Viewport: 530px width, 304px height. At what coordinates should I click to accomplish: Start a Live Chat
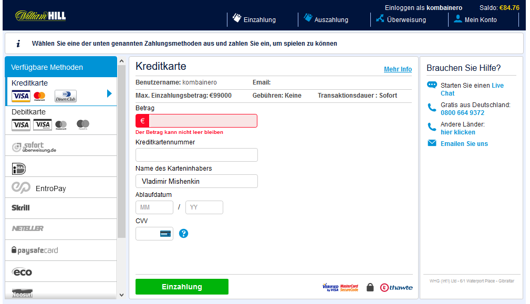click(472, 89)
